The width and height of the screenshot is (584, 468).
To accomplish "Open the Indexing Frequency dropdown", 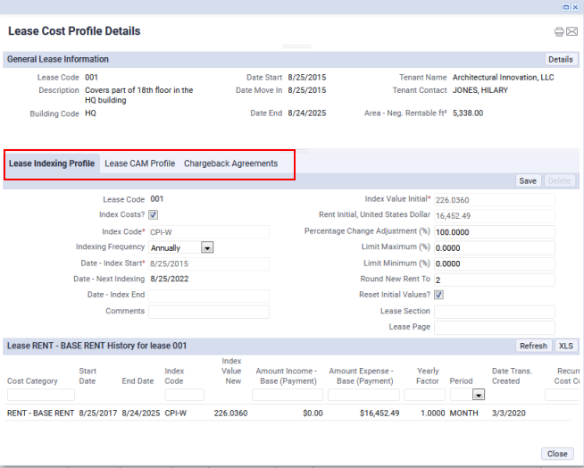I will tap(207, 247).
